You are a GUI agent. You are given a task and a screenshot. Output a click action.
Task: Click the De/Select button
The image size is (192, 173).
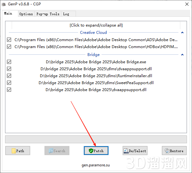click(135, 151)
